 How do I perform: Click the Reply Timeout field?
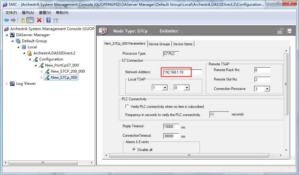coord(171,126)
